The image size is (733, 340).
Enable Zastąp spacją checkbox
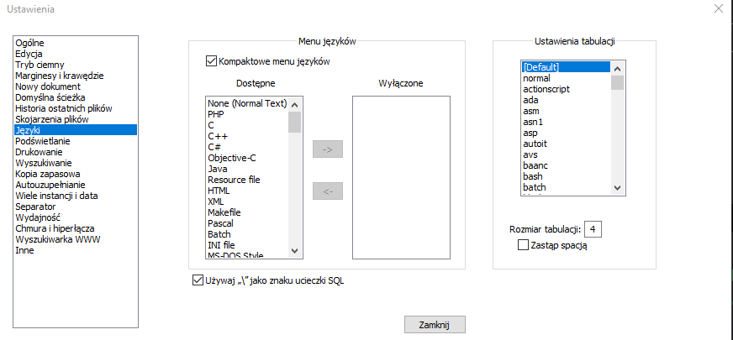point(524,245)
